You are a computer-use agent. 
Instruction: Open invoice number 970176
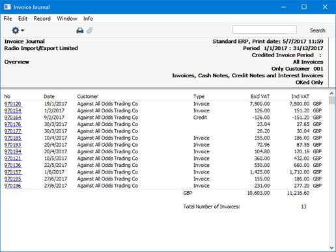pos(13,124)
